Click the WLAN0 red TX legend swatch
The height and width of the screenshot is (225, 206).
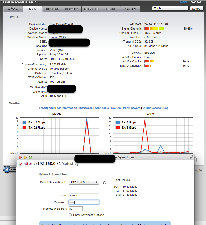tap(25, 128)
